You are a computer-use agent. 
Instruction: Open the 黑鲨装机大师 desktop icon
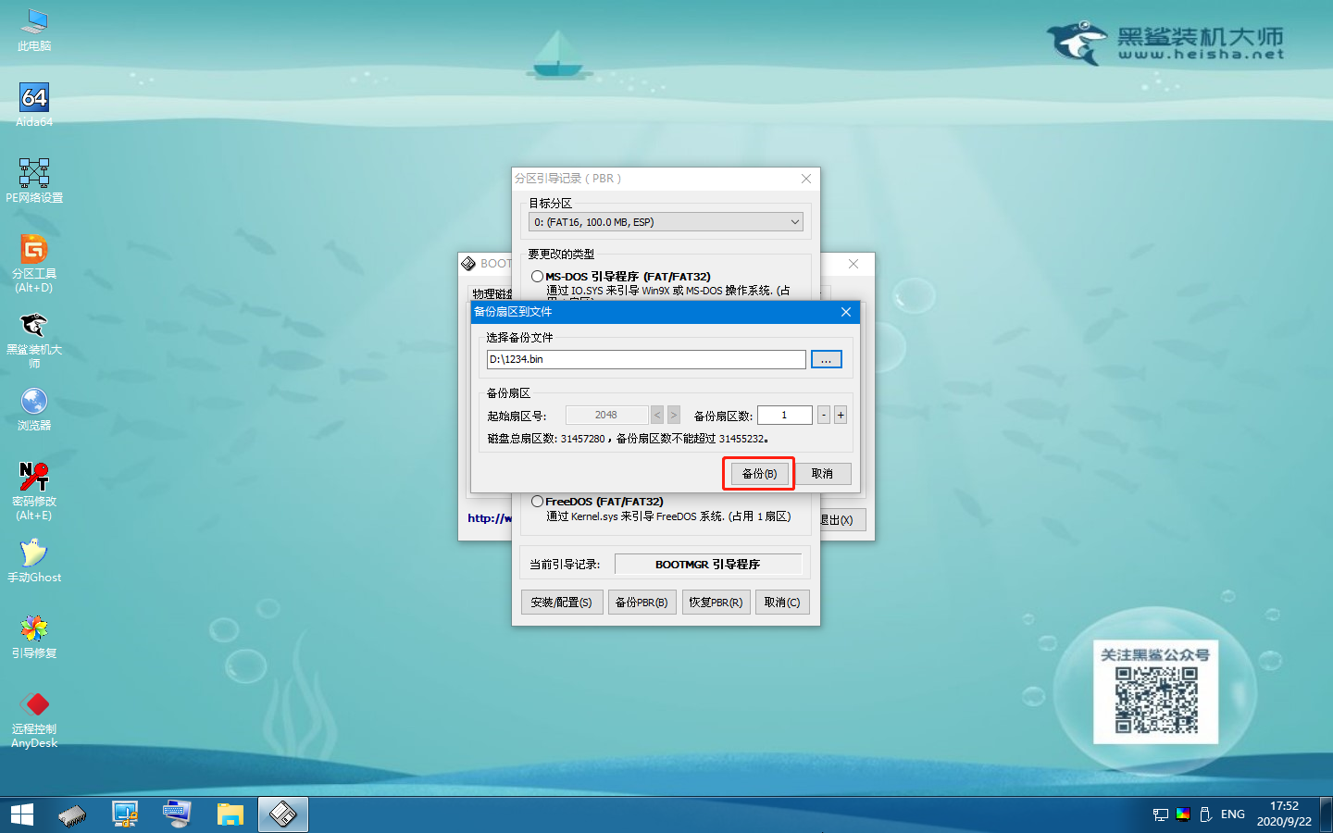[34, 339]
